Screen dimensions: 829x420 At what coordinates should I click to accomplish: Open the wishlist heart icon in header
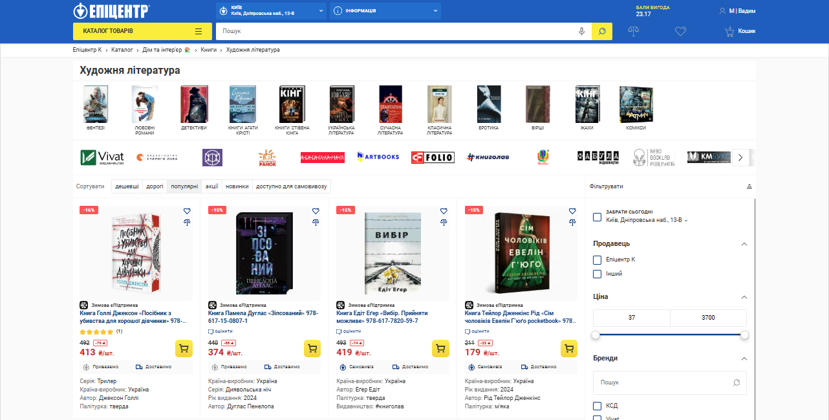pos(680,31)
